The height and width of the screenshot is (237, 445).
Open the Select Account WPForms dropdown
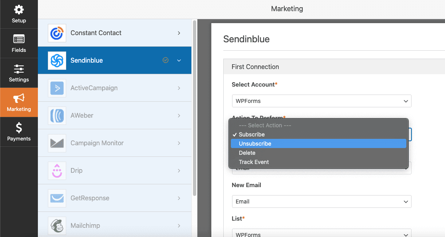321,101
